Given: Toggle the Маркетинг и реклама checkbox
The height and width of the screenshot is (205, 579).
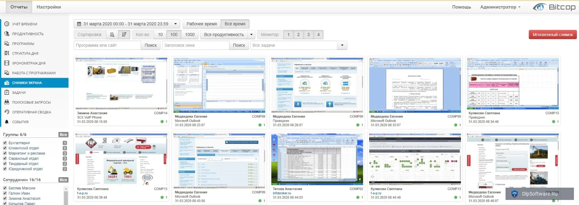Looking at the screenshot, I should pos(5,153).
